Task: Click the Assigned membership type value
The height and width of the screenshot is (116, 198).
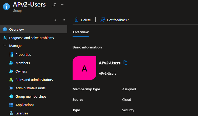Action: click(x=129, y=89)
